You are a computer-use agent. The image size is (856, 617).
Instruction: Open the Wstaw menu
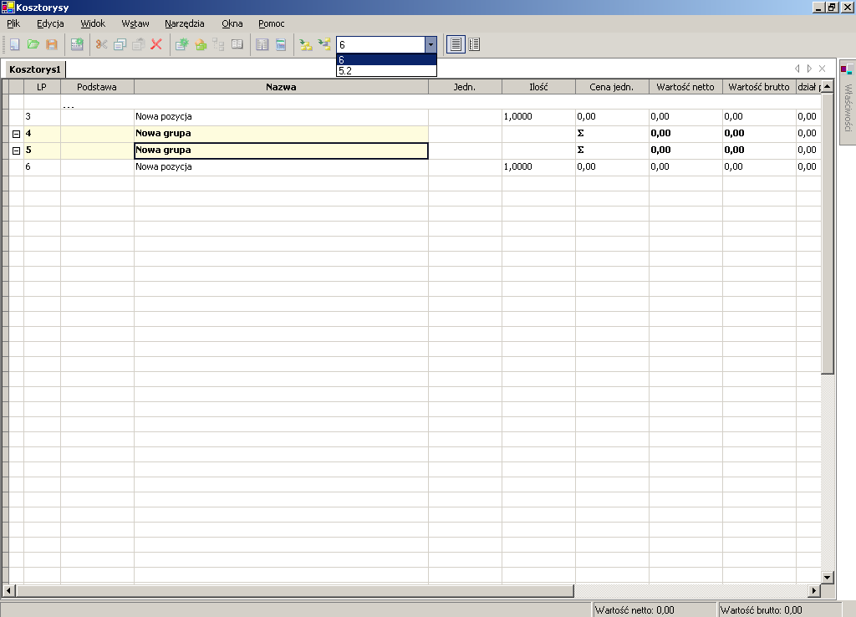(x=135, y=23)
